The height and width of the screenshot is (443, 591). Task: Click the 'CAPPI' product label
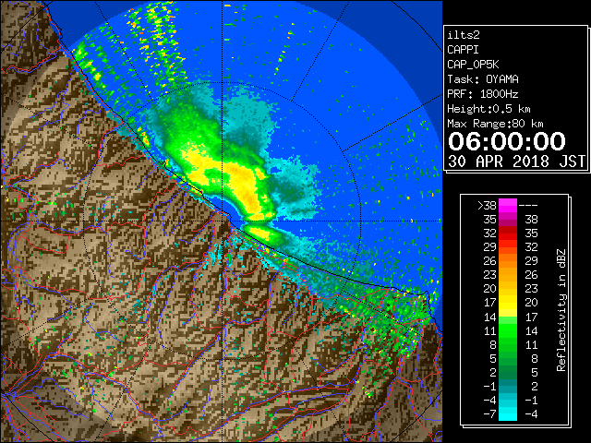(x=463, y=50)
